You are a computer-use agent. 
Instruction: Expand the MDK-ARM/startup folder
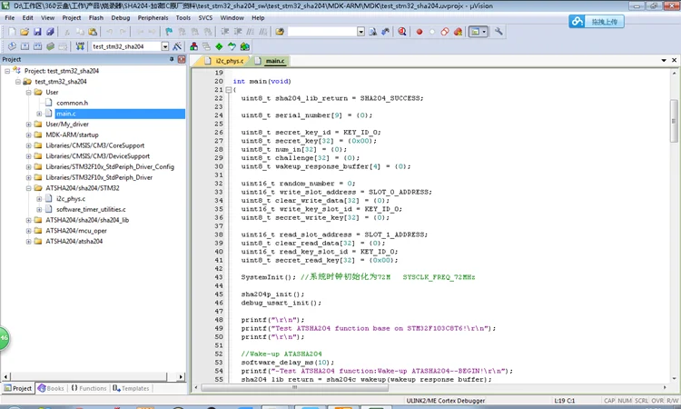pyautogui.click(x=28, y=135)
